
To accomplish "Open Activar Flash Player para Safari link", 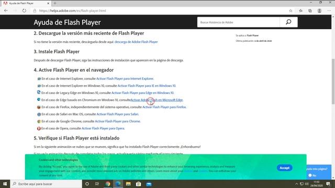I will coord(117,114).
